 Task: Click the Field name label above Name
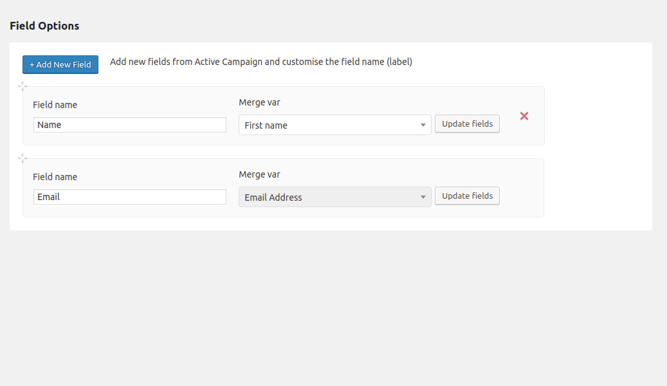pos(55,105)
